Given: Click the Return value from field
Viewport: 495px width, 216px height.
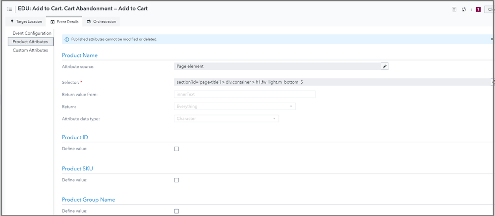Looking at the screenshot, I should 244,94.
